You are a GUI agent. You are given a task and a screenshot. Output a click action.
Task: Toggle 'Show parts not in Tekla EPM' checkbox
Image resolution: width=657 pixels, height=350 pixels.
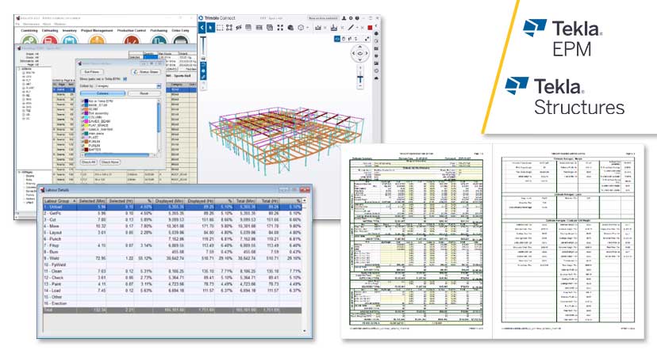click(125, 79)
